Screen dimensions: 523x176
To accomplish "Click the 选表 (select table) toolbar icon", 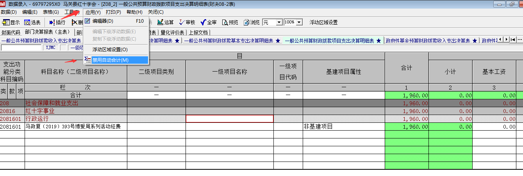I will pos(32,22).
